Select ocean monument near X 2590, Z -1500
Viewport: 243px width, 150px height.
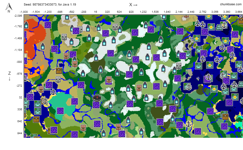click(197, 38)
